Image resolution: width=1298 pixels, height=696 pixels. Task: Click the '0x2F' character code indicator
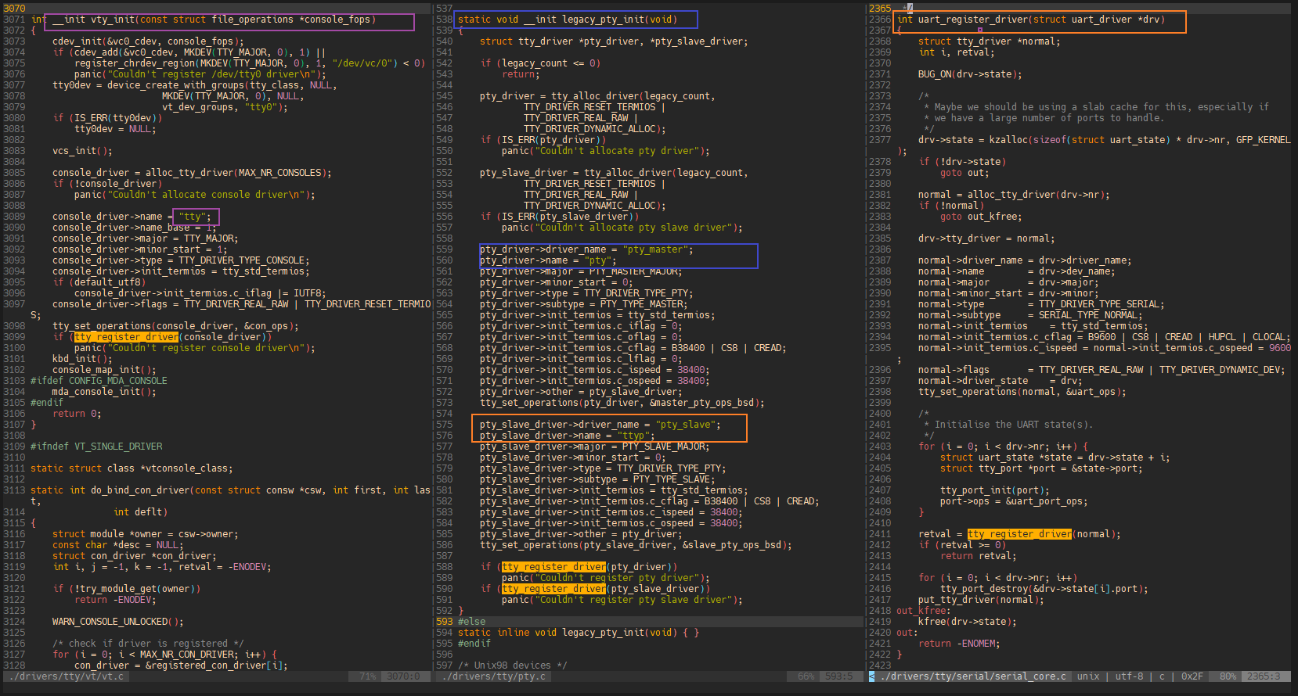1192,676
